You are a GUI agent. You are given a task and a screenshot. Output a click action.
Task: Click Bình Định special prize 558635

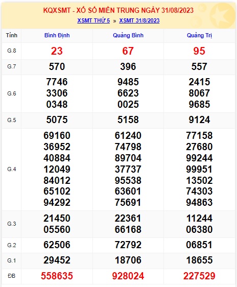[x=57, y=276]
